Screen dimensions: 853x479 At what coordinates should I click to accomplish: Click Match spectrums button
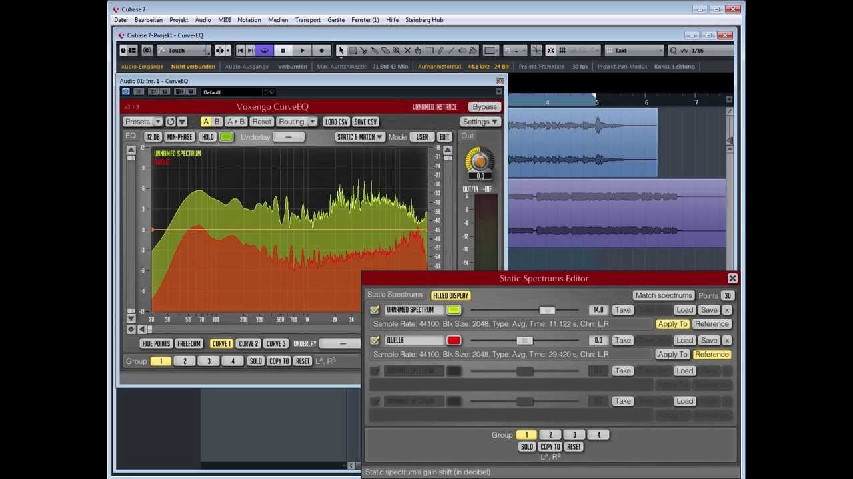coord(664,295)
